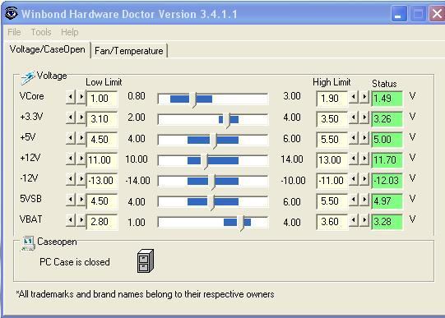Click the Voltage lightning icon

pyautogui.click(x=27, y=78)
